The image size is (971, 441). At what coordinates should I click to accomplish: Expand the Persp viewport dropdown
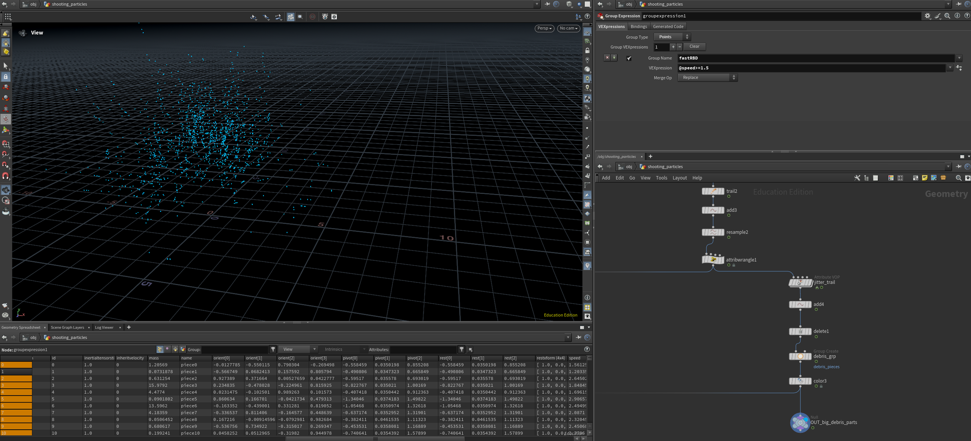point(544,28)
